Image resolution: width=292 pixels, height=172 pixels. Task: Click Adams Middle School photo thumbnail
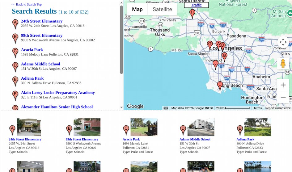[x=201, y=127]
